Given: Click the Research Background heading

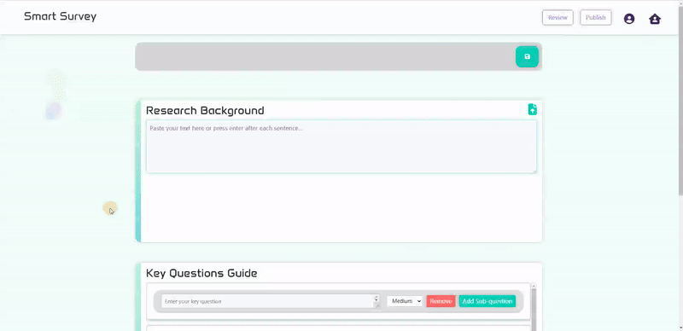Looking at the screenshot, I should [205, 111].
